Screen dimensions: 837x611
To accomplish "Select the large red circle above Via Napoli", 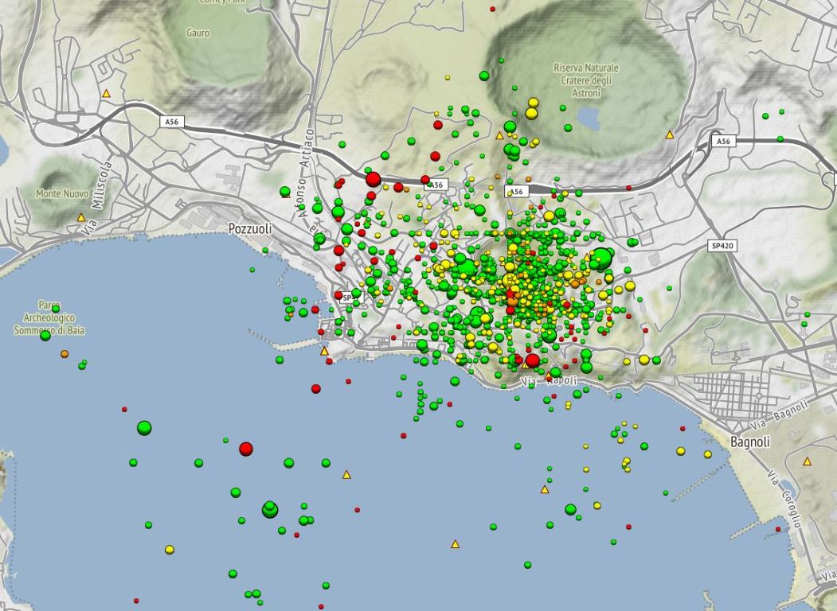I will point(532,360).
